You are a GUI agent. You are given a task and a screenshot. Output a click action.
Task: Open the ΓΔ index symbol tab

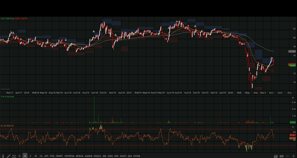(x=41, y=156)
